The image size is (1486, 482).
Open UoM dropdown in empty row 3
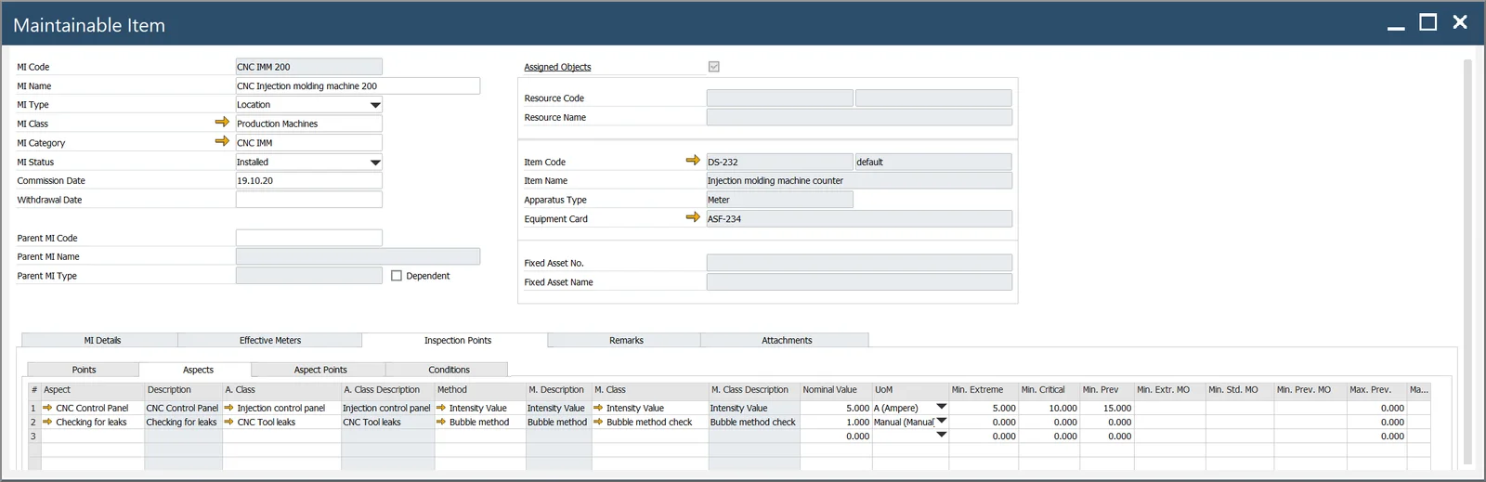click(x=941, y=435)
